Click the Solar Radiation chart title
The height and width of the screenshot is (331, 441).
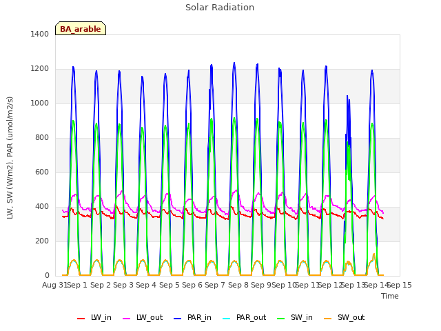click(220, 8)
